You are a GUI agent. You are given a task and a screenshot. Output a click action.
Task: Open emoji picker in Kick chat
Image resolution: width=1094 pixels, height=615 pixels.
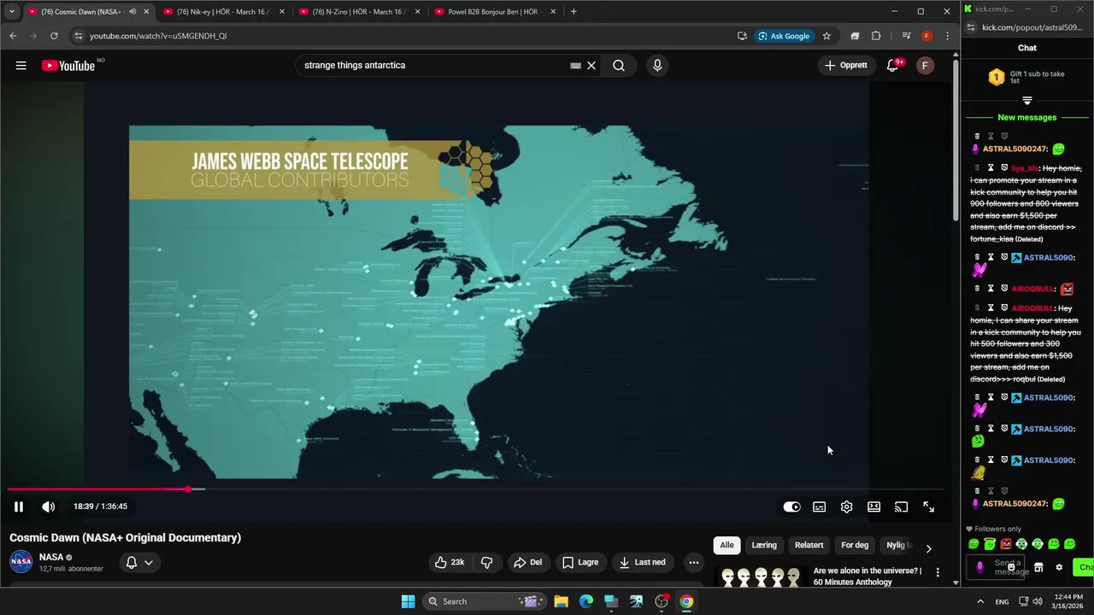[x=1011, y=567]
